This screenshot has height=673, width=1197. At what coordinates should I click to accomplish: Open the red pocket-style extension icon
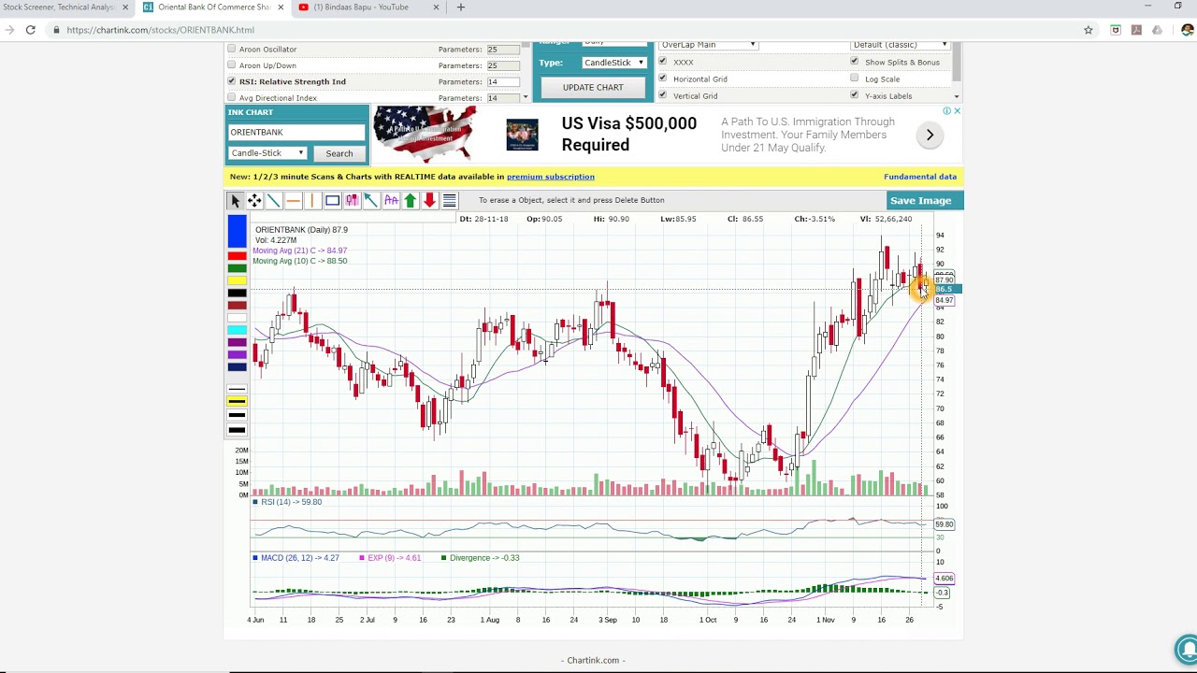coord(1116,30)
